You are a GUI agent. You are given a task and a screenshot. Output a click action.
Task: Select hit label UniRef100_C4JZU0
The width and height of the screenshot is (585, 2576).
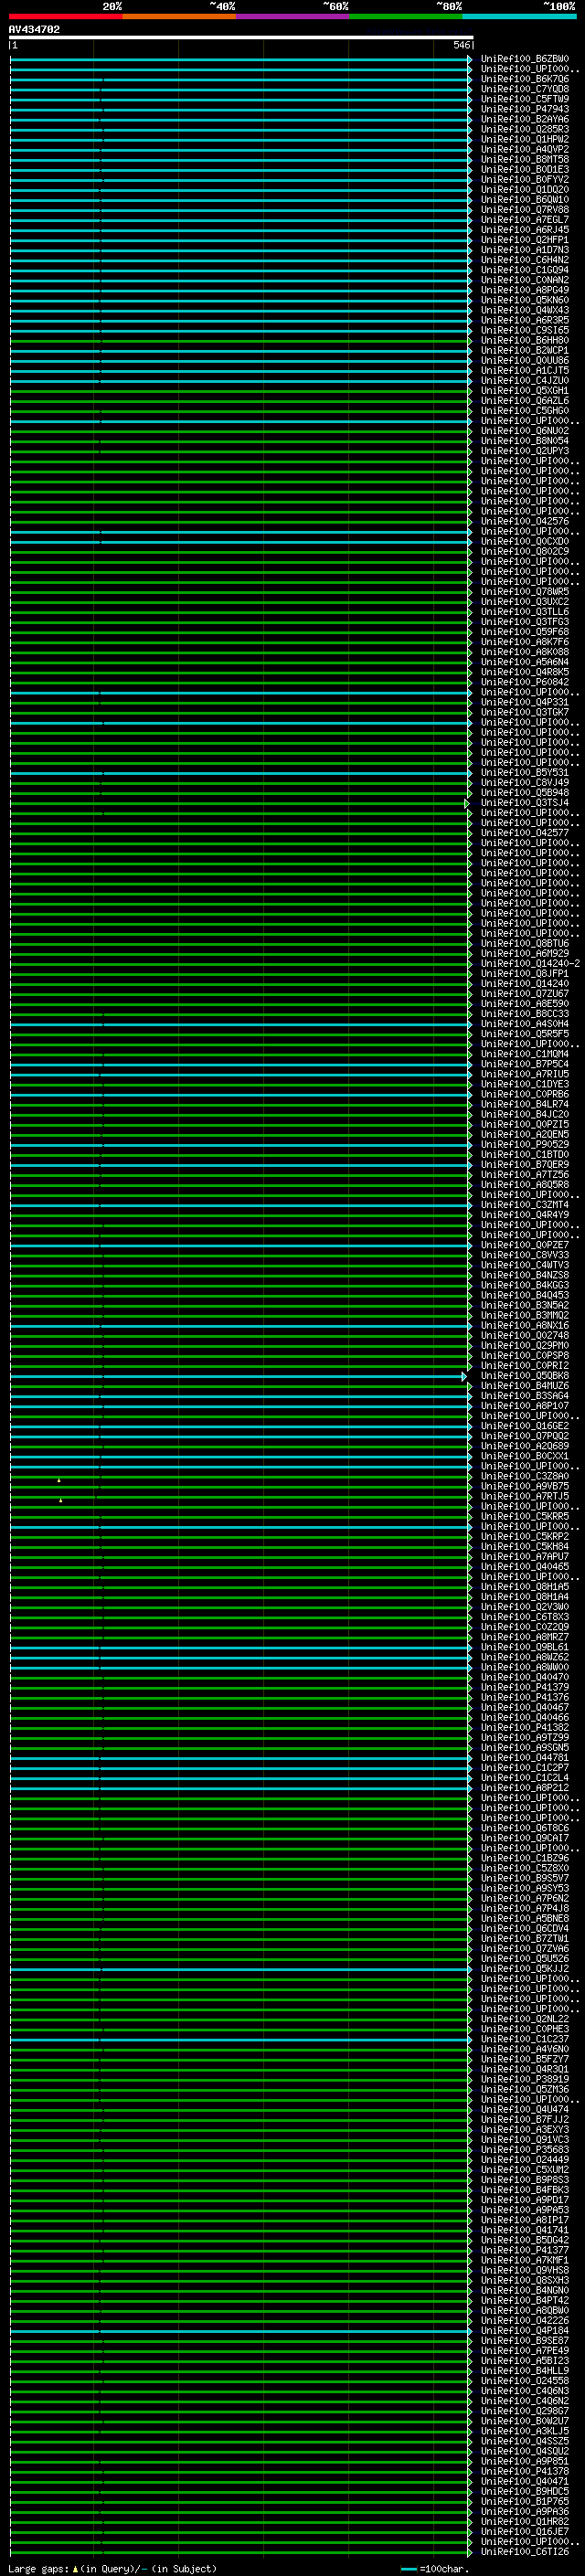[x=525, y=380]
